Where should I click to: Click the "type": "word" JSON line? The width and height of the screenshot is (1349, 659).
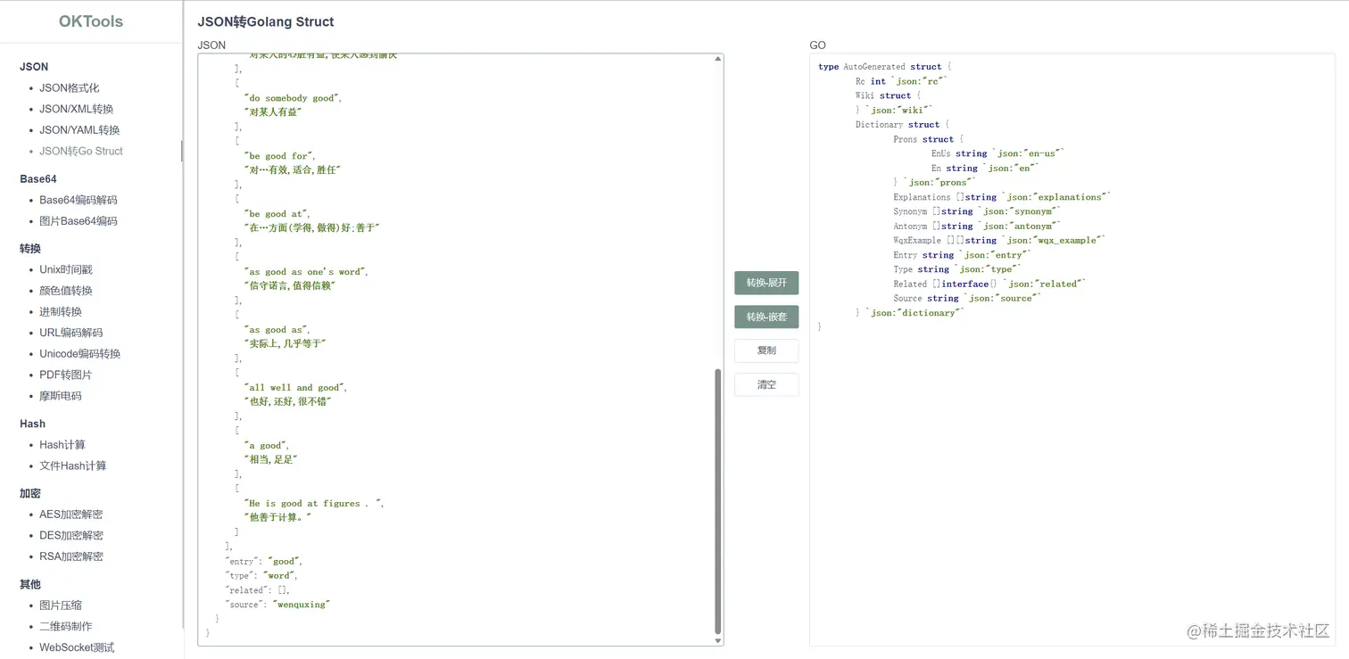(x=261, y=575)
